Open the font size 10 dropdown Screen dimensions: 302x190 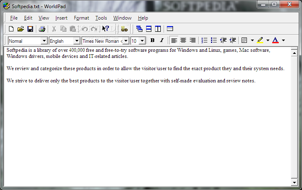142,41
